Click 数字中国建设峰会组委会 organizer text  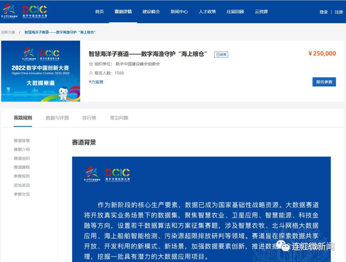click(138, 64)
